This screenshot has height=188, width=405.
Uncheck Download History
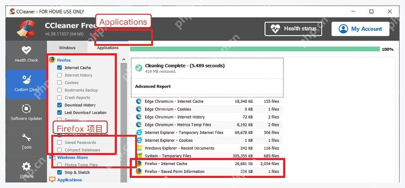click(x=60, y=105)
